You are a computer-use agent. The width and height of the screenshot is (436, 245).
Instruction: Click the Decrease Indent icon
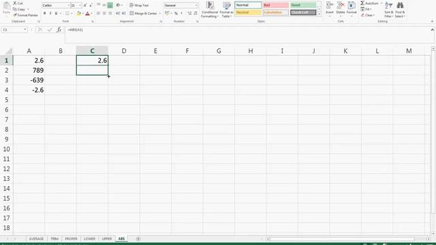point(118,14)
